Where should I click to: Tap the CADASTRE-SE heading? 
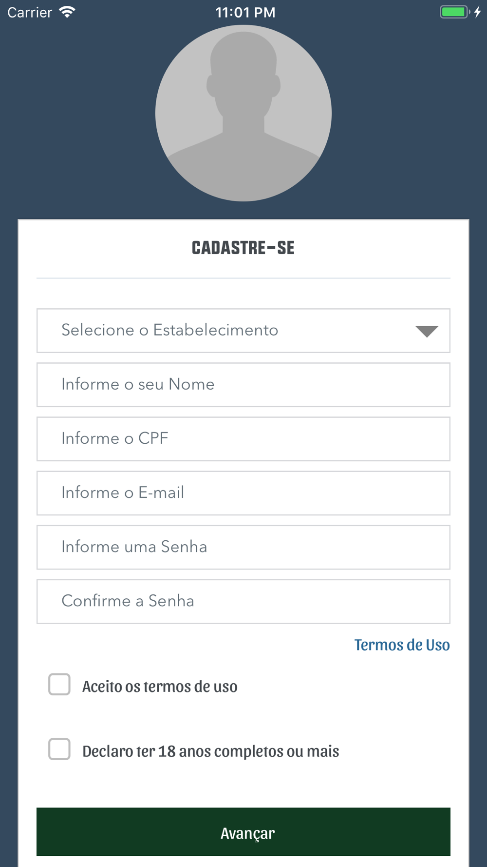point(243,248)
